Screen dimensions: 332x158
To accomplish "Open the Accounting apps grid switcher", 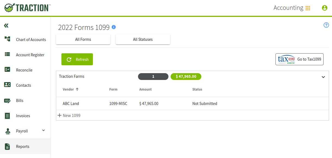I will (x=308, y=8).
